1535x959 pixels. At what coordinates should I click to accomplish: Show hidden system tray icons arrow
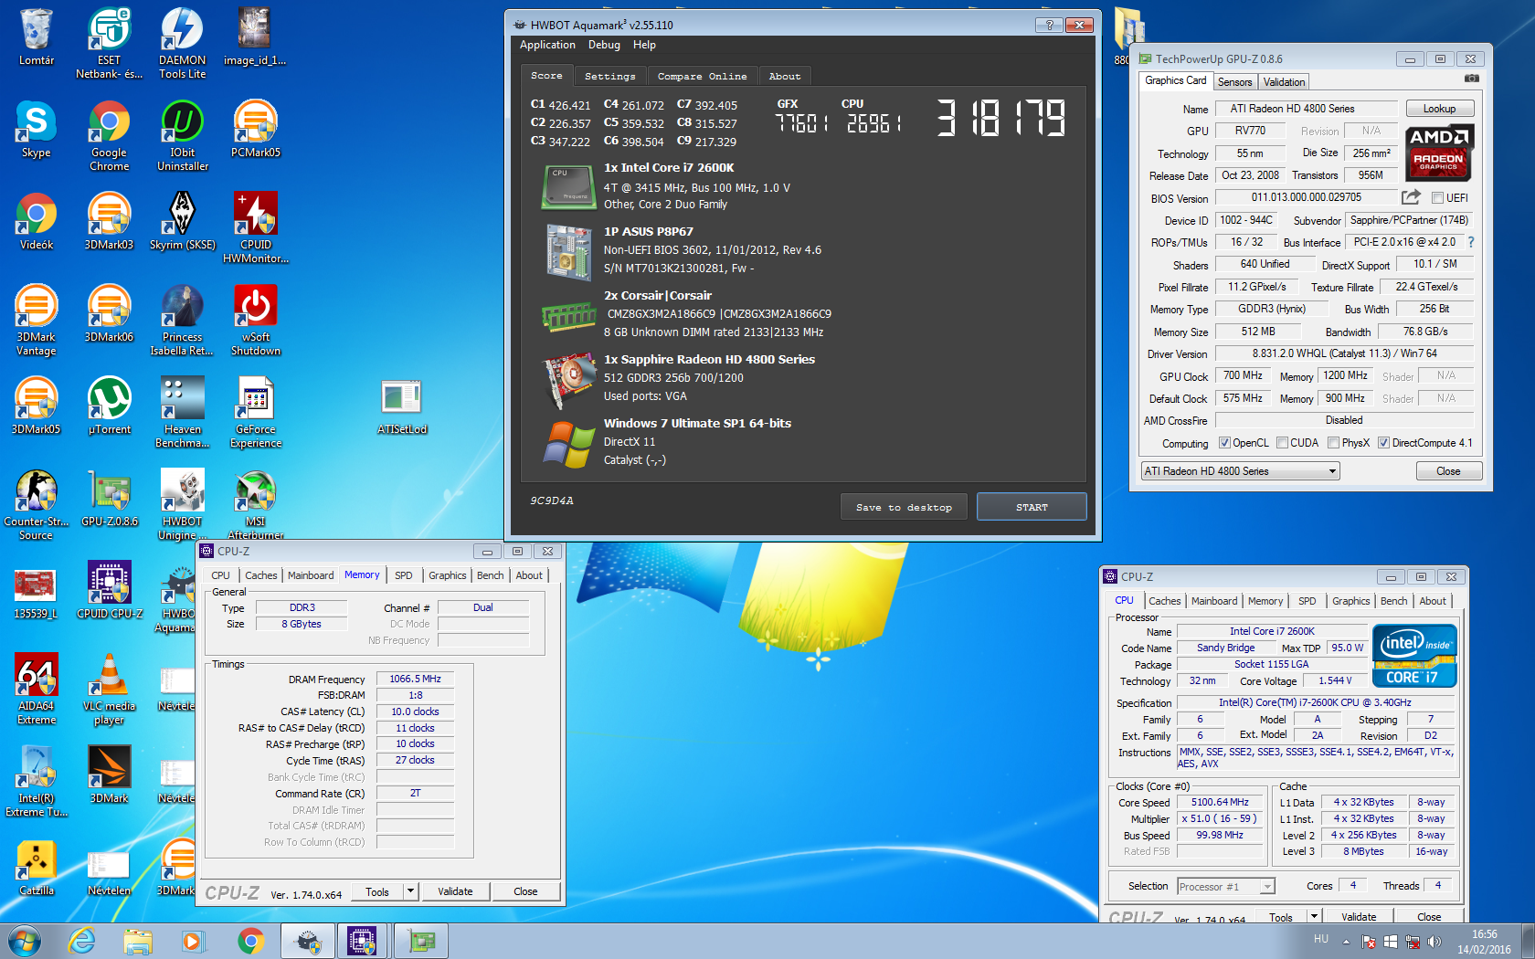pyautogui.click(x=1346, y=941)
